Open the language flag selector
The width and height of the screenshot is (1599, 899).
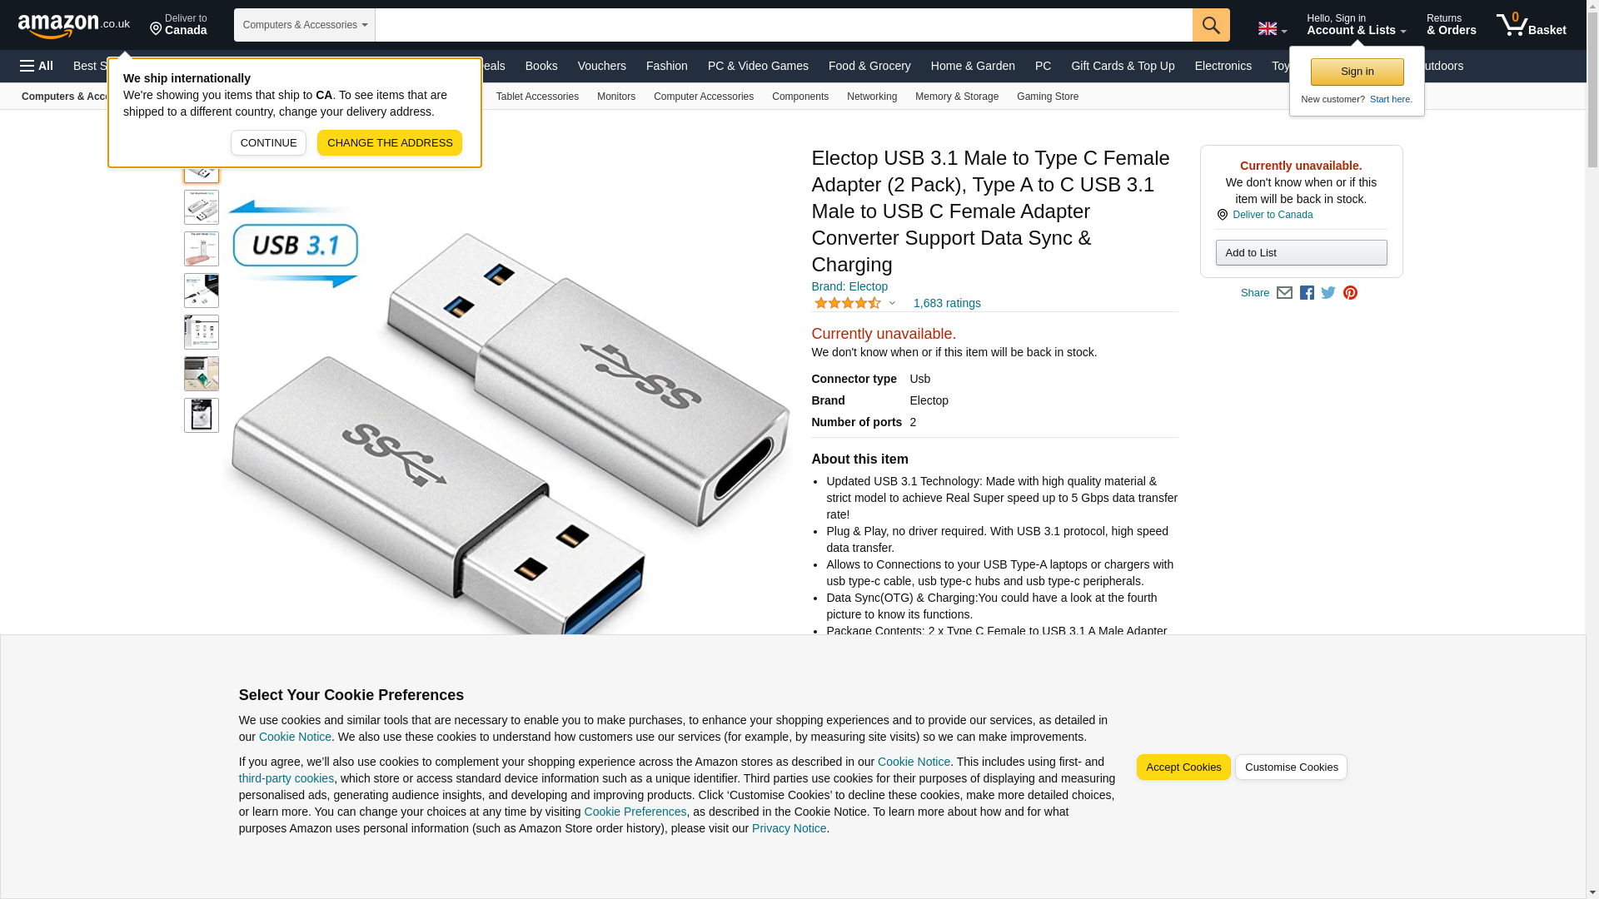[x=1272, y=28]
